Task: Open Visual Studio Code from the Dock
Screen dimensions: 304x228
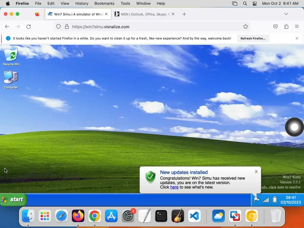Action: (194, 216)
